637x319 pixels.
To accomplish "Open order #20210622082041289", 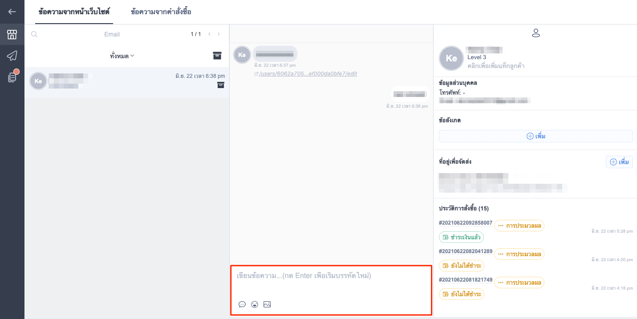I will 466,251.
